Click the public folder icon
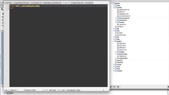This screenshot has width=169, height=95. click(116, 41)
